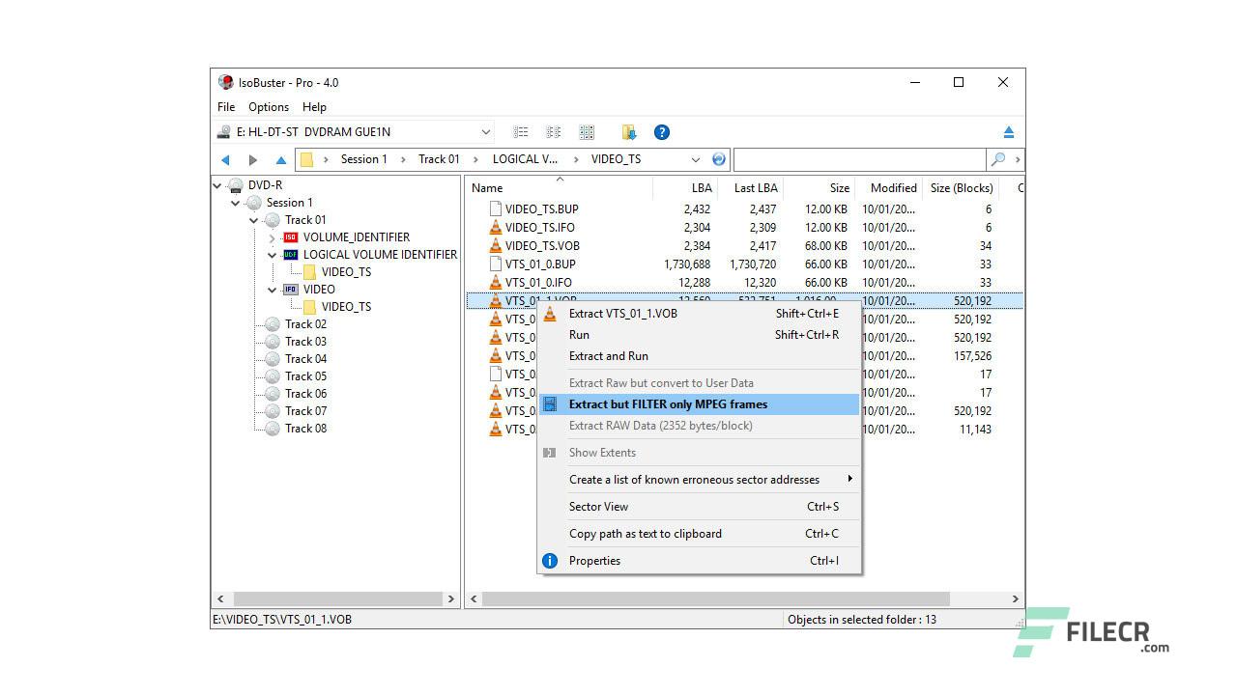Click the blue Help question mark icon
This screenshot has height=695, width=1237.
[x=661, y=132]
